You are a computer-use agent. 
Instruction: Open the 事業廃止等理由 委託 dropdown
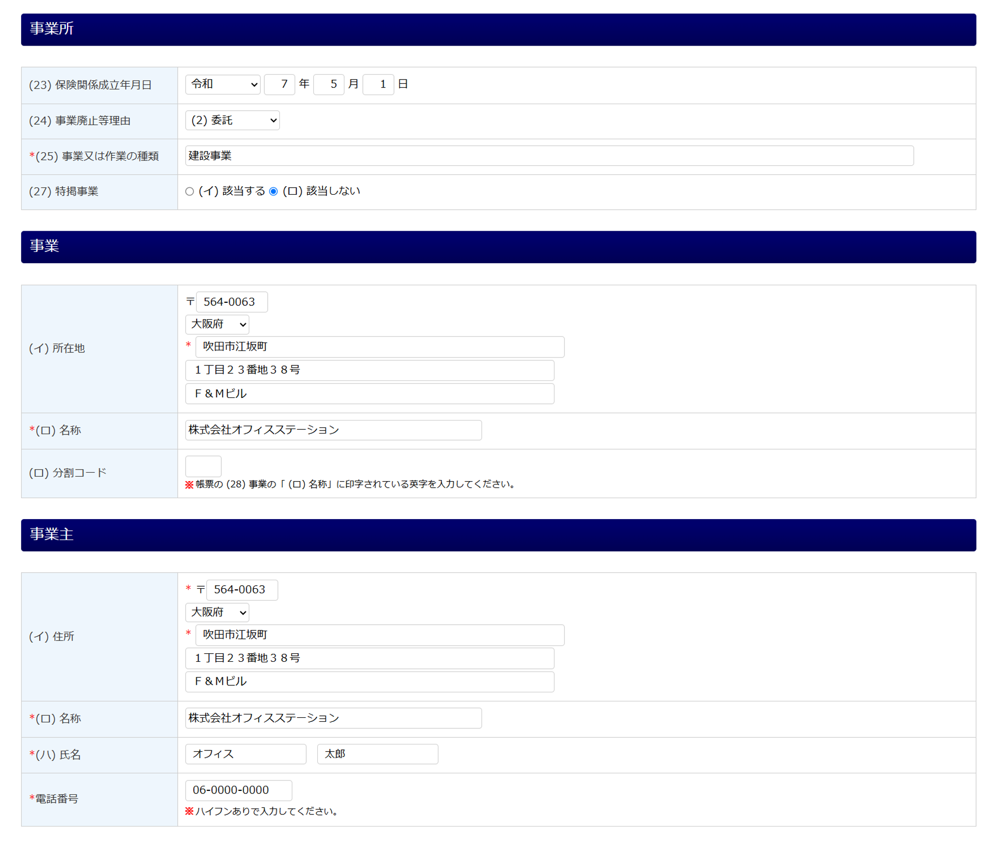point(232,120)
